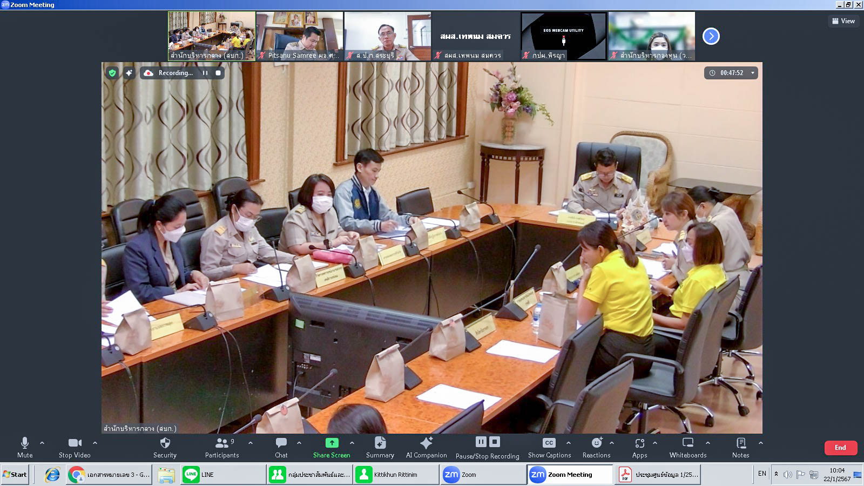
Task: Show hidden system tray icons
Action: tap(777, 474)
